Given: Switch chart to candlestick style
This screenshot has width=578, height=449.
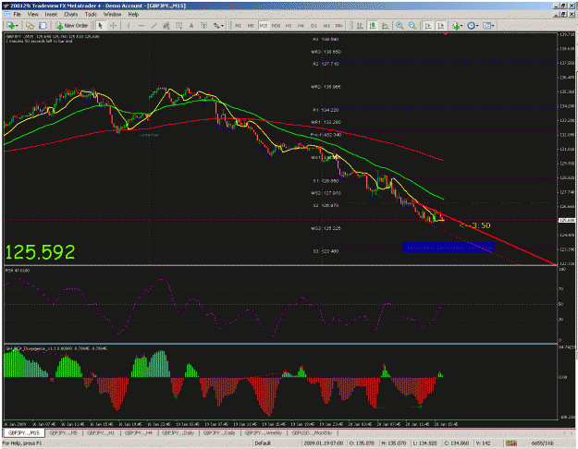Looking at the screenshot, I should (x=373, y=26).
